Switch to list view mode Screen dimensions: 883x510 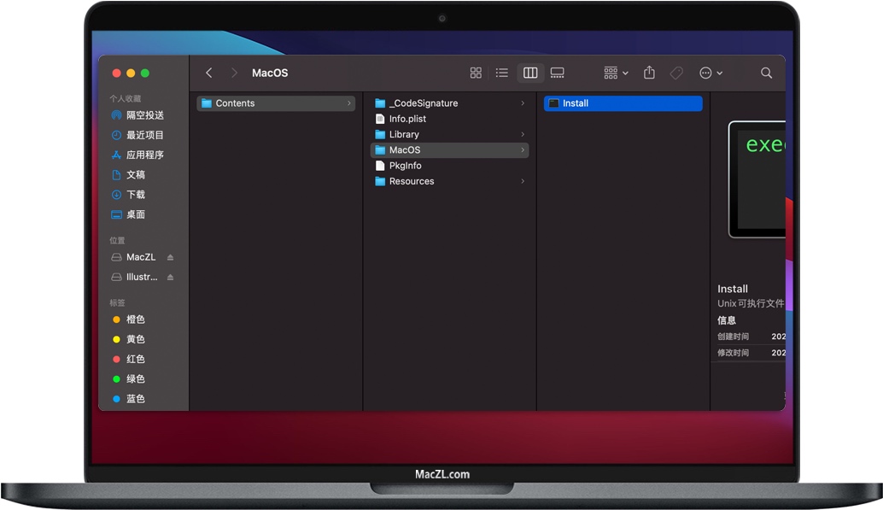pos(501,73)
